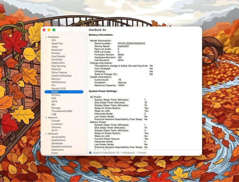Image resolution: width=239 pixels, height=182 pixels.
Task: Select Card Reader in the sidebar
Action: tap(58, 56)
